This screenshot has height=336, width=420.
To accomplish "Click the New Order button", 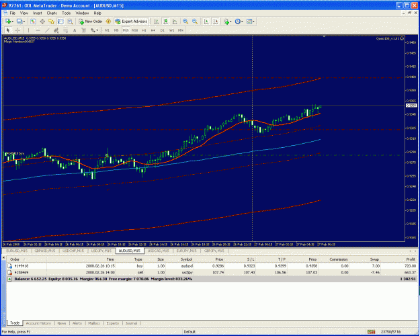I will 91,22.
